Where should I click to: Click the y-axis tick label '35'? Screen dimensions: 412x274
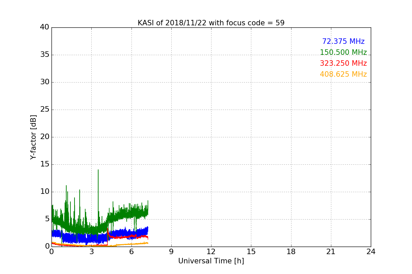tap(45, 55)
